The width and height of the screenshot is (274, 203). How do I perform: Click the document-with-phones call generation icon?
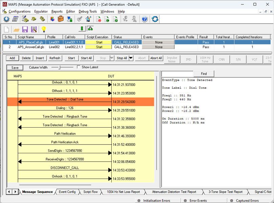point(25,19)
